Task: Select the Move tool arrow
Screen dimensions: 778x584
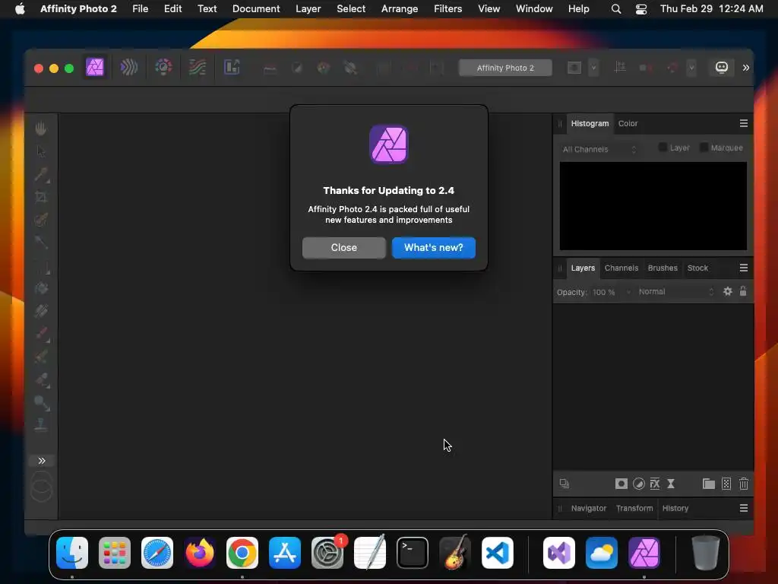Action: click(41, 151)
